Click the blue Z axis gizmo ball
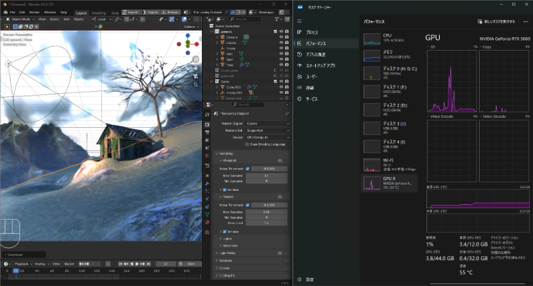The image size is (533, 286). point(188,36)
